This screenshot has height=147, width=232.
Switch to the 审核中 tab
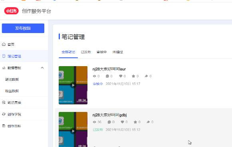pyautogui.click(x=102, y=52)
